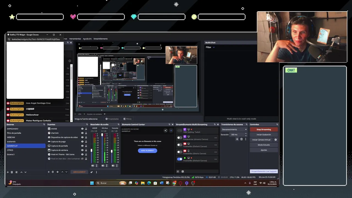Mute the Youtube audio channel
Viewport: 352px width, 198px height.
click(x=113, y=166)
